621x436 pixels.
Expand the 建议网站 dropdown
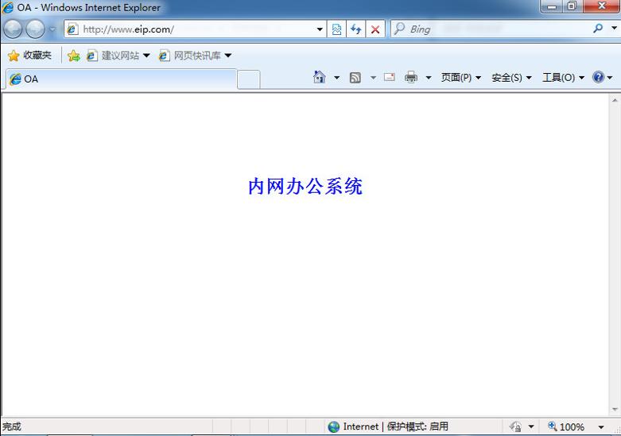coord(146,56)
